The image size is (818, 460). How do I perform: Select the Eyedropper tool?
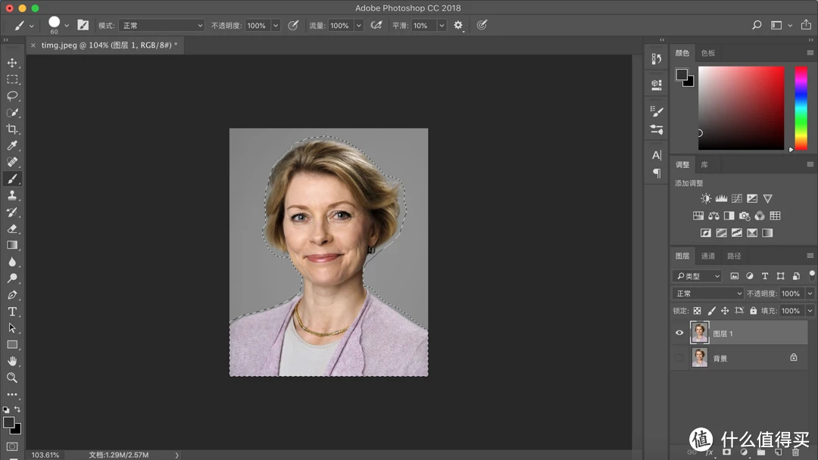(12, 145)
